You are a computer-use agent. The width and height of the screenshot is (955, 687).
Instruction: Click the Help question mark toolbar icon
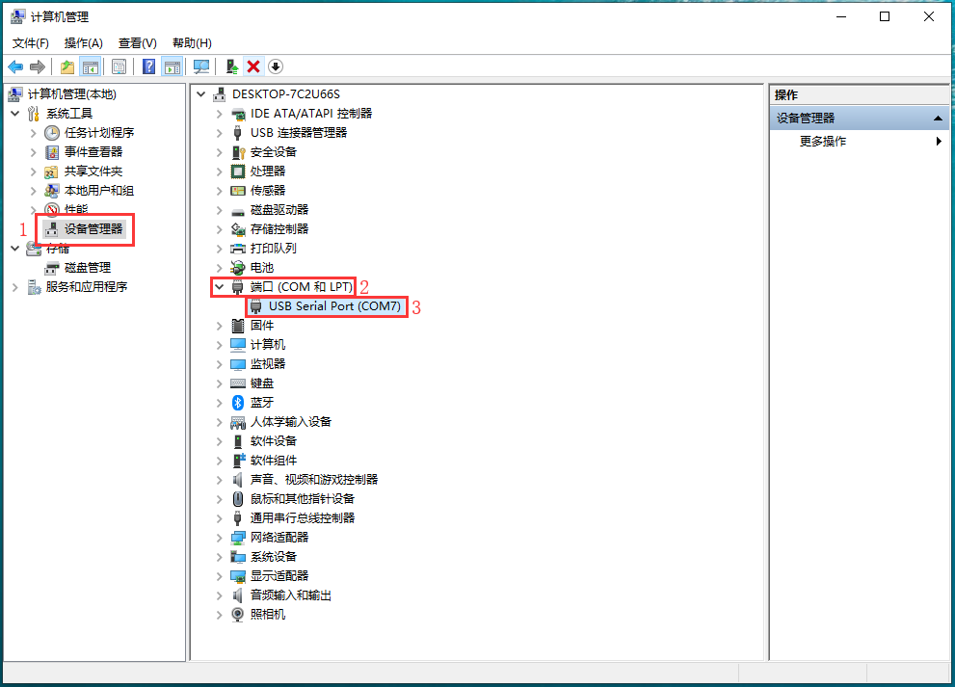click(x=147, y=66)
